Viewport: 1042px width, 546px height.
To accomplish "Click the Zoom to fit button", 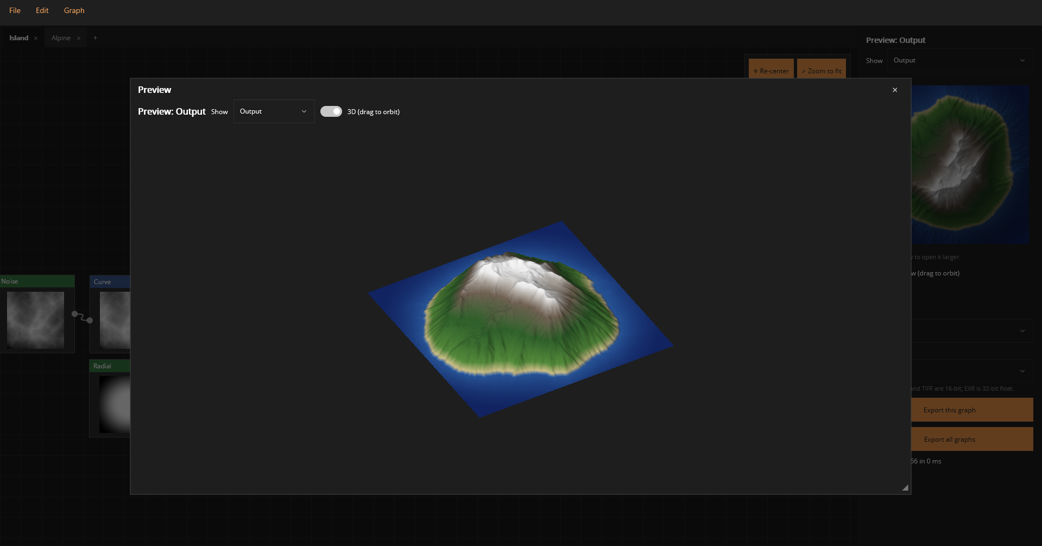I will click(x=822, y=69).
